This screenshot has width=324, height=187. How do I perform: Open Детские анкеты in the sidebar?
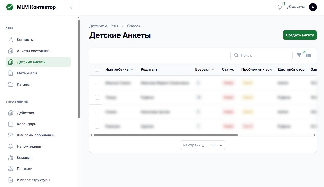tap(38, 62)
